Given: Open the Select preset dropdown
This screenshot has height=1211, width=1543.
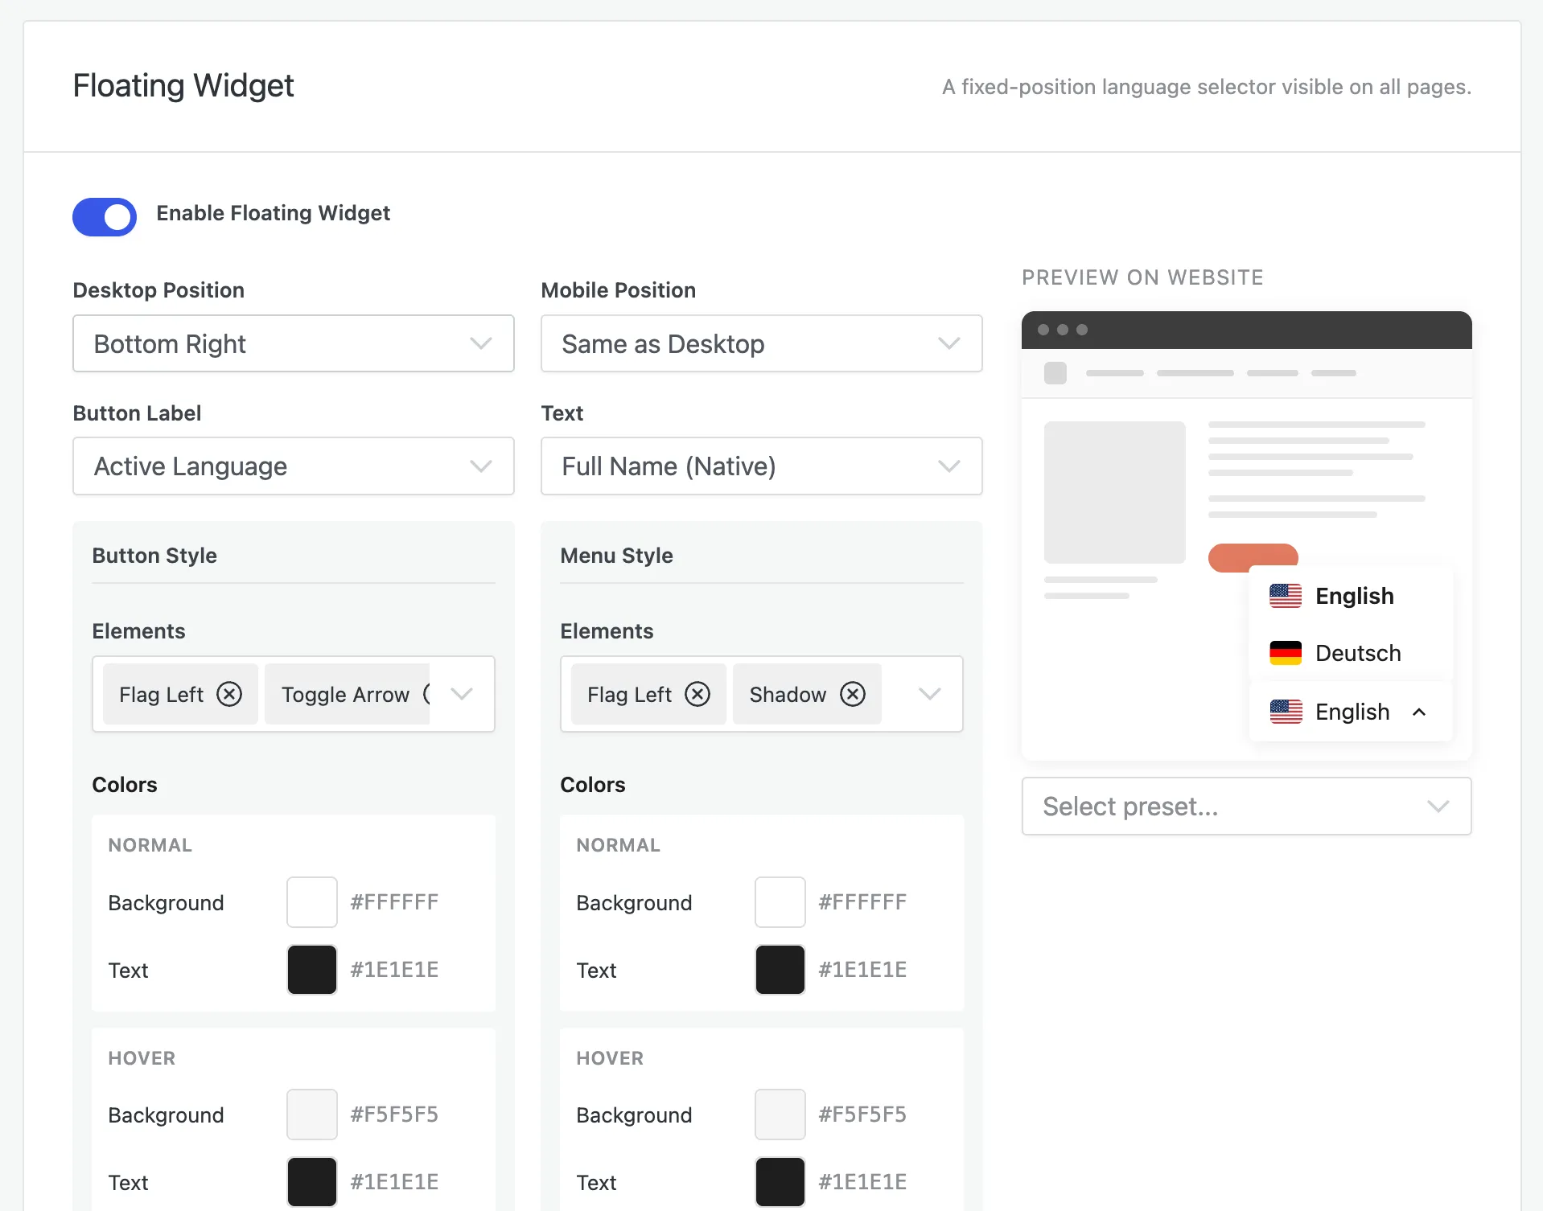Looking at the screenshot, I should click(x=1247, y=807).
